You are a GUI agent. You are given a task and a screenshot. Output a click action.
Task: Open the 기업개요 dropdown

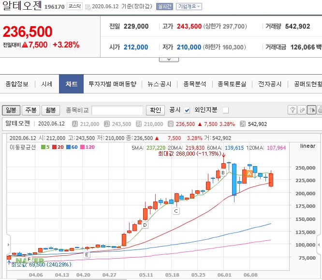click(x=189, y=7)
